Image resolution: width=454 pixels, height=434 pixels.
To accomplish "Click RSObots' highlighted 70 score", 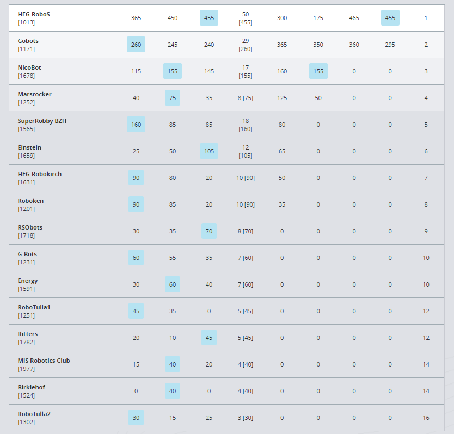I will [209, 231].
